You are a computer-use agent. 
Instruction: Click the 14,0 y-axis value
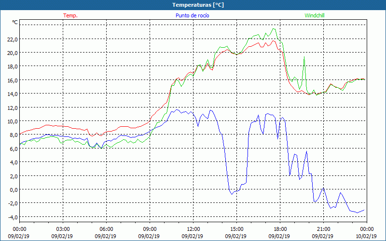(x=13, y=94)
